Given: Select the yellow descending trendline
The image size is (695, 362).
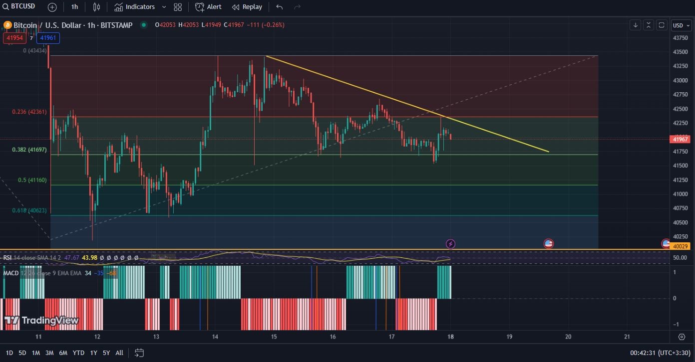Looking at the screenshot, I should [407, 104].
